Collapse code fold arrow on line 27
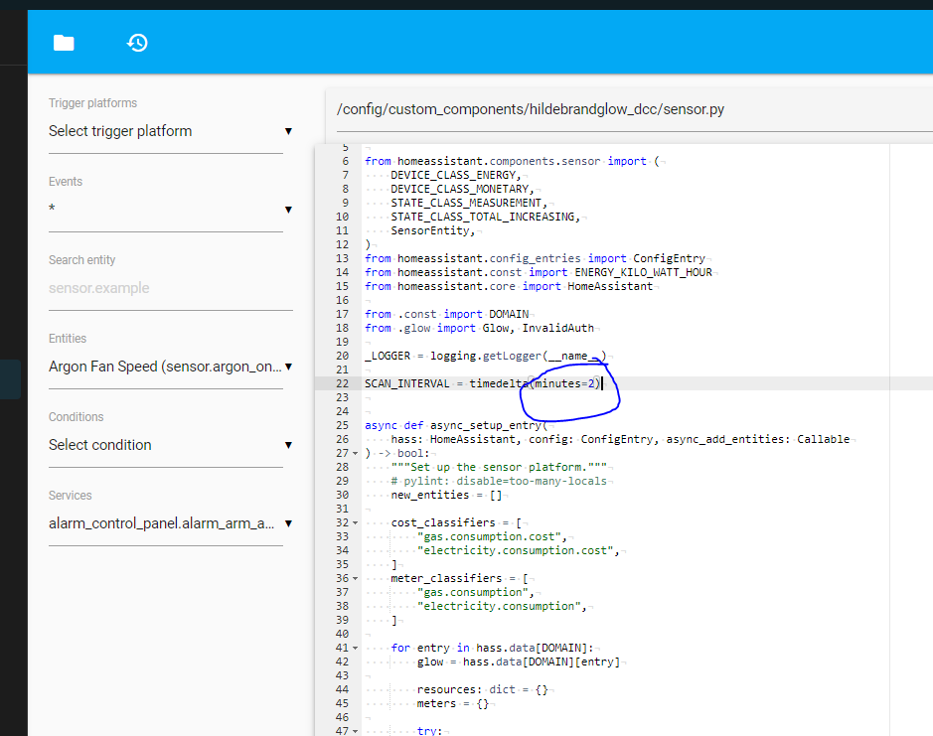Image resolution: width=933 pixels, height=736 pixels. 356,453
